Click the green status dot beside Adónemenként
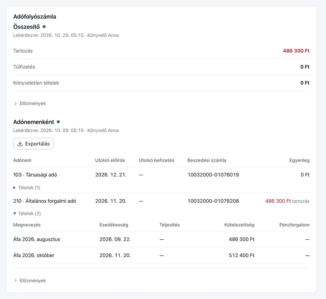Viewport: 326px width, 299px height. pos(58,122)
